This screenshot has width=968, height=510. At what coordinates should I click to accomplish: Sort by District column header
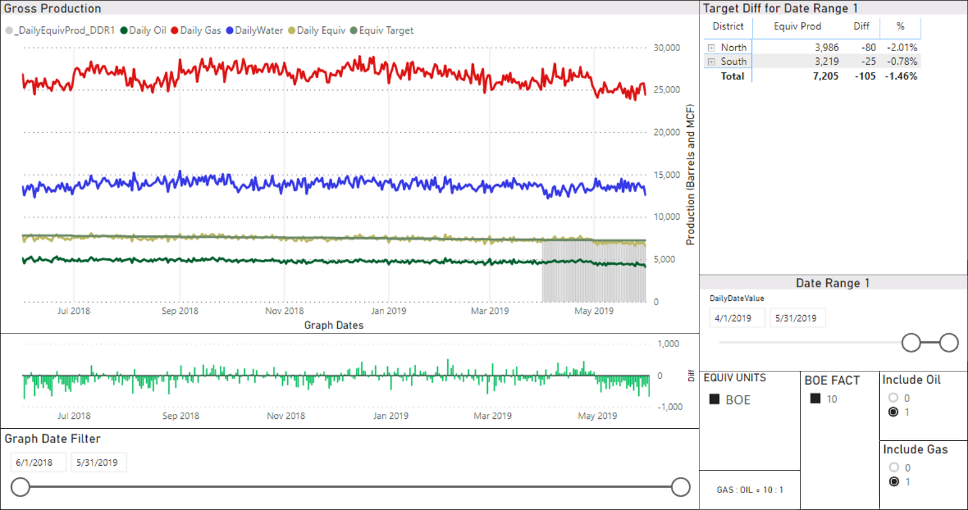[x=728, y=26]
